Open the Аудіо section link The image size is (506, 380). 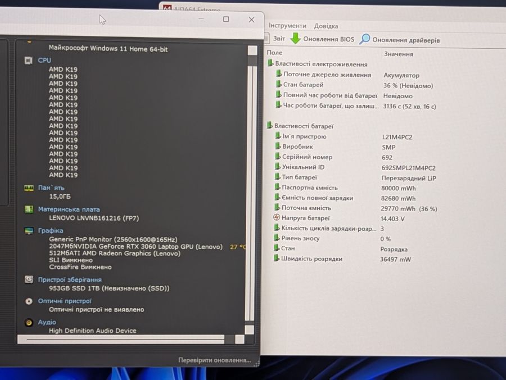47,322
